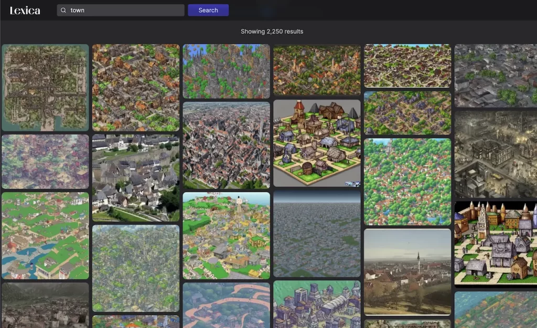Open the colorful cartoon town with central tower

point(227,236)
